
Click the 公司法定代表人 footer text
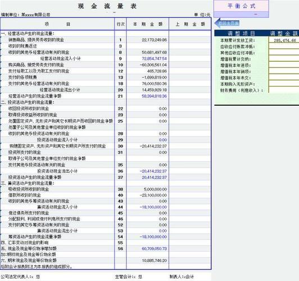click(20, 277)
